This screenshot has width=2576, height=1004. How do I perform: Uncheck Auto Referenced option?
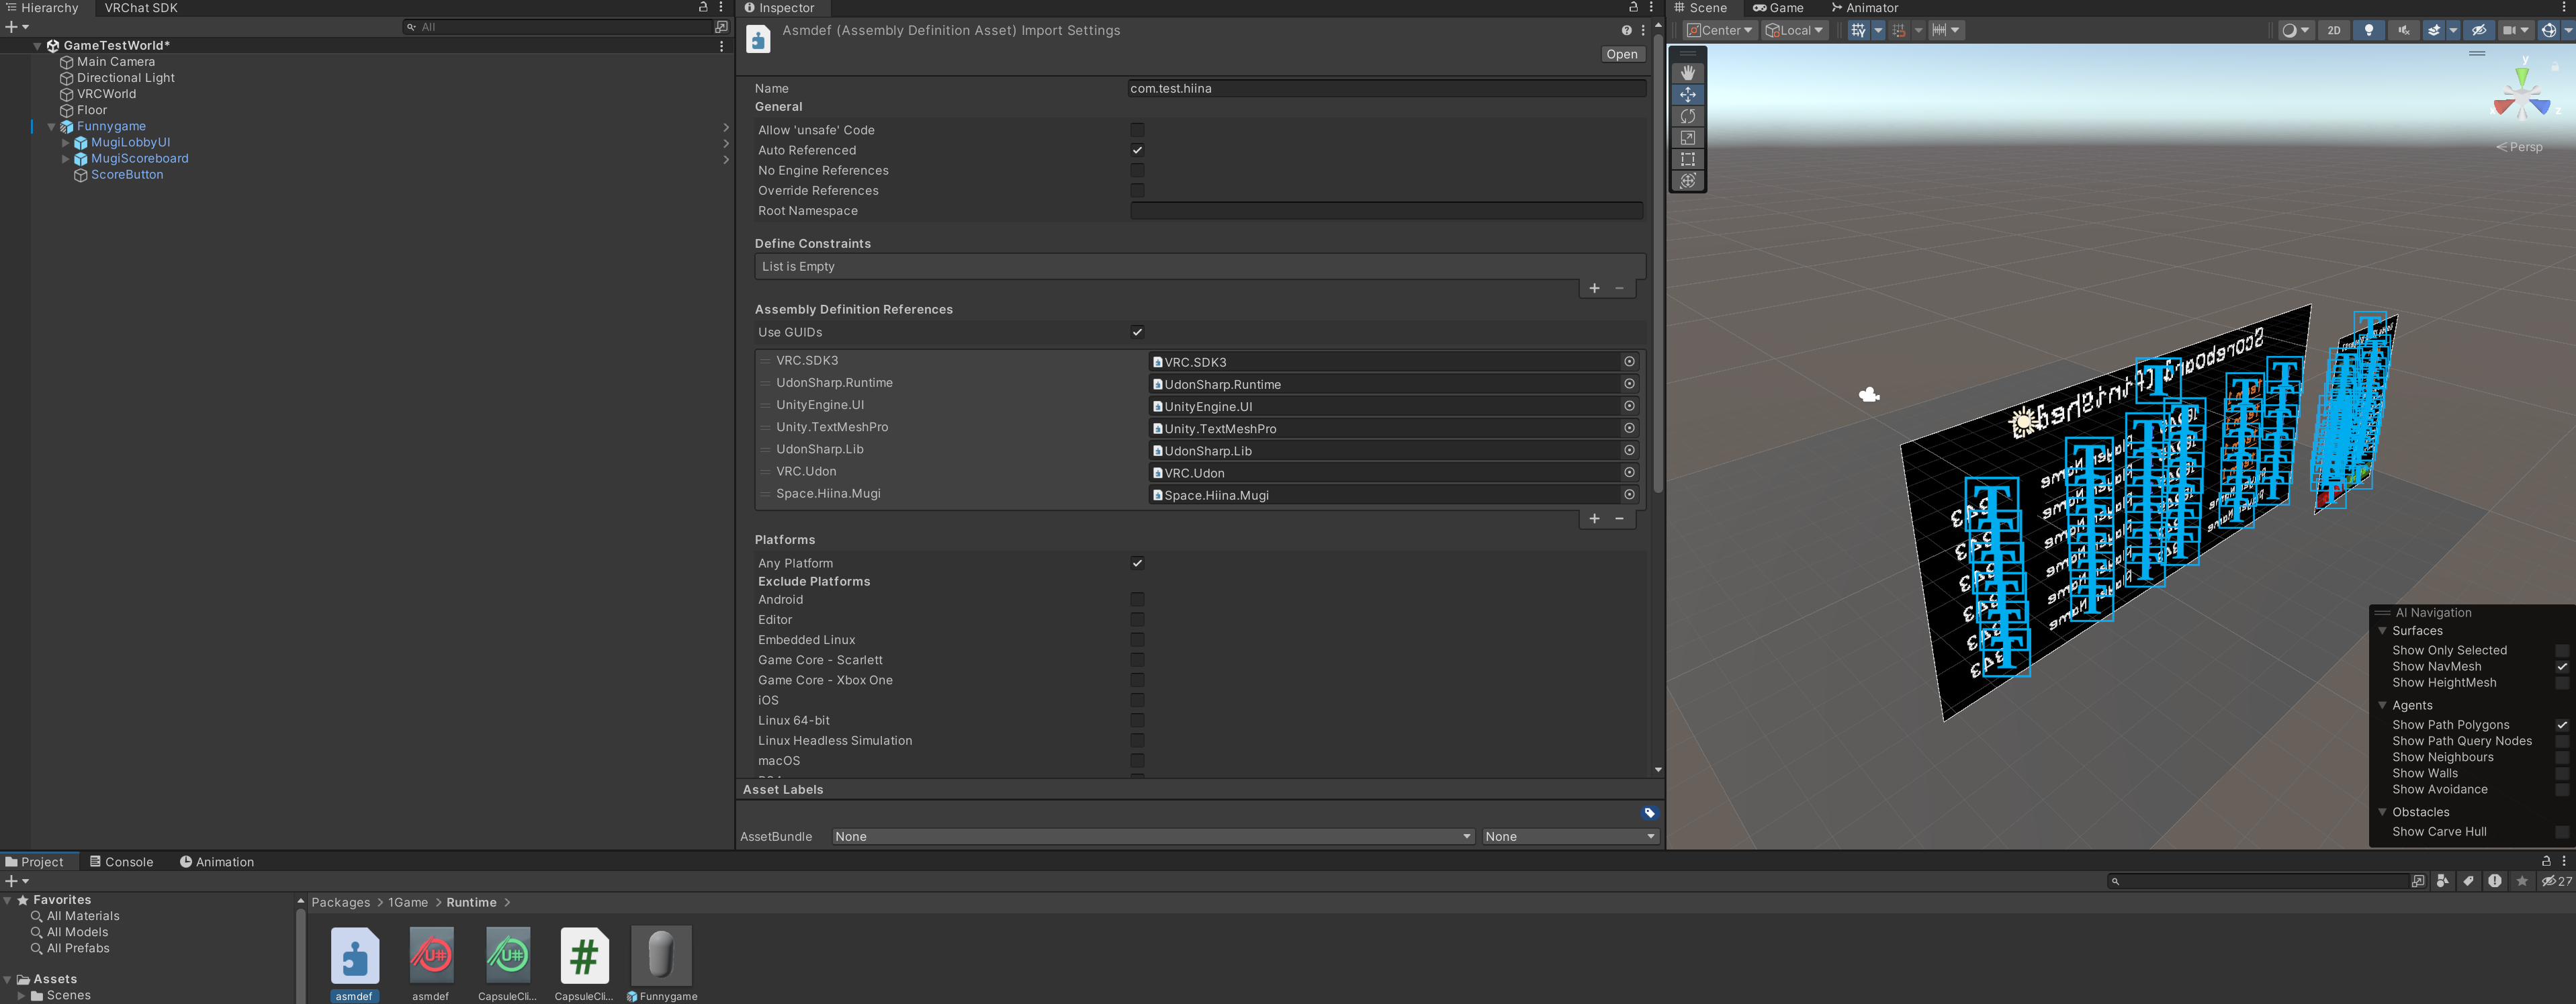pyautogui.click(x=1137, y=150)
